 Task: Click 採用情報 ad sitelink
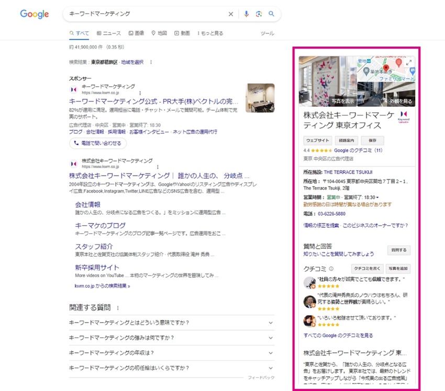(117, 132)
